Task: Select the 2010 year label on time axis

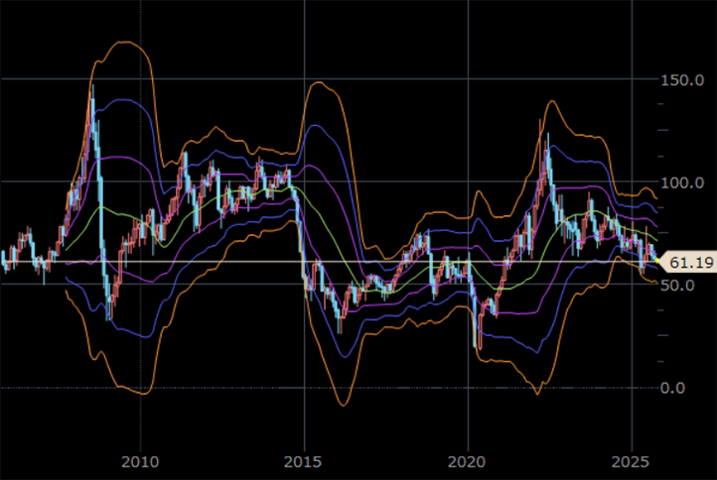Action: pos(140,462)
